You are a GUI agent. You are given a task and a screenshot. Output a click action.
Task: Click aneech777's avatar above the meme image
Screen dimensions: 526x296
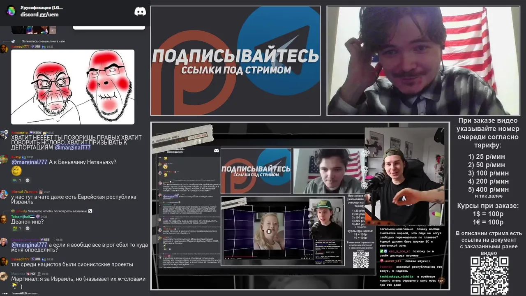tap(4, 49)
